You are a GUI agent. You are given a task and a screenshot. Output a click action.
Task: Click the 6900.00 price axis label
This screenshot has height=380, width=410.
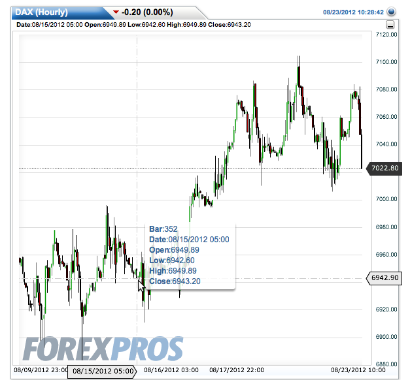386,337
